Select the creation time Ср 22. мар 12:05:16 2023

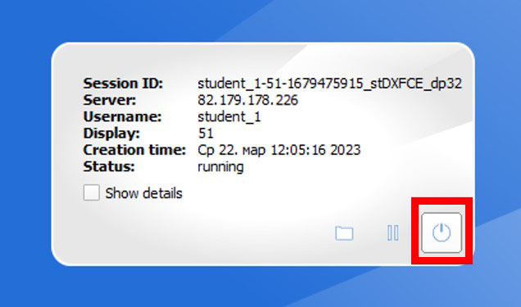click(x=279, y=150)
